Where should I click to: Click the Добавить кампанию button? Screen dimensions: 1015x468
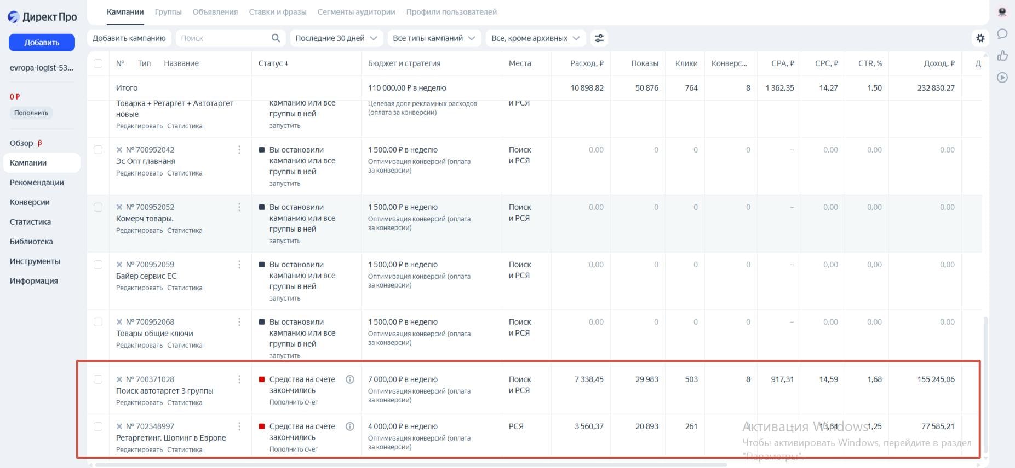tap(129, 38)
